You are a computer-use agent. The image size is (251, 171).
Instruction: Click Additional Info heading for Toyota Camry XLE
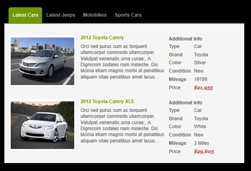185,102
